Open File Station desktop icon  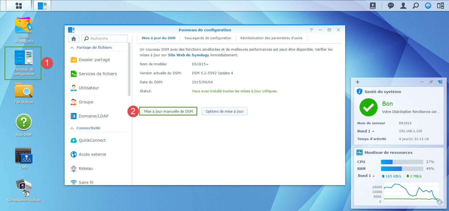pyautogui.click(x=24, y=94)
